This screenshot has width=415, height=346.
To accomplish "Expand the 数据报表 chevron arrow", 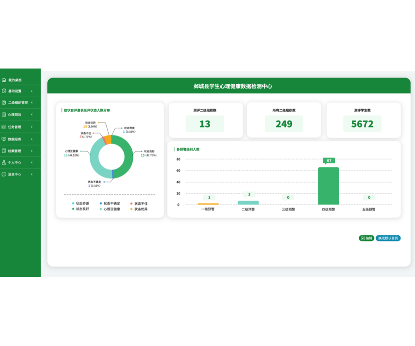I will click(32, 139).
